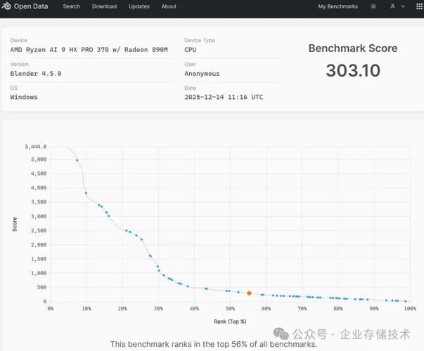This screenshot has width=424, height=351.
Task: Open My Benchmarks in the header
Action: pos(338,6)
